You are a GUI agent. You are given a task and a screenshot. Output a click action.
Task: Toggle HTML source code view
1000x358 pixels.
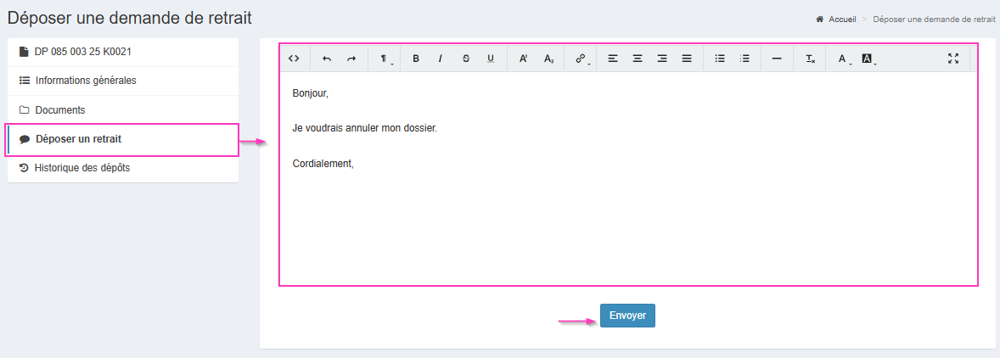[294, 59]
